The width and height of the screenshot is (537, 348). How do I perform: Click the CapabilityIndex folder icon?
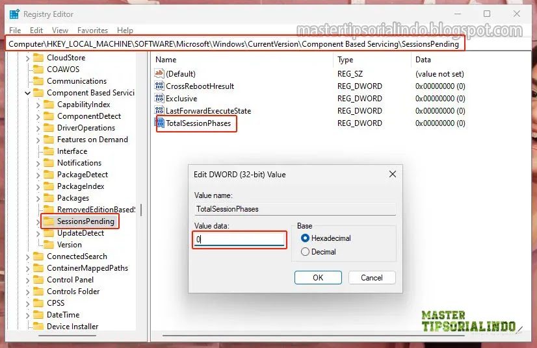[49, 105]
